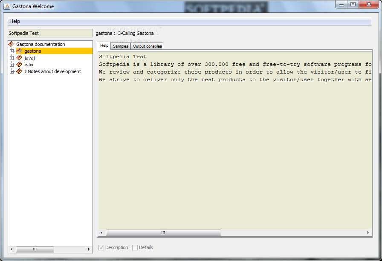Expand the z Notes about development node
The width and height of the screenshot is (382, 261).
(12, 71)
